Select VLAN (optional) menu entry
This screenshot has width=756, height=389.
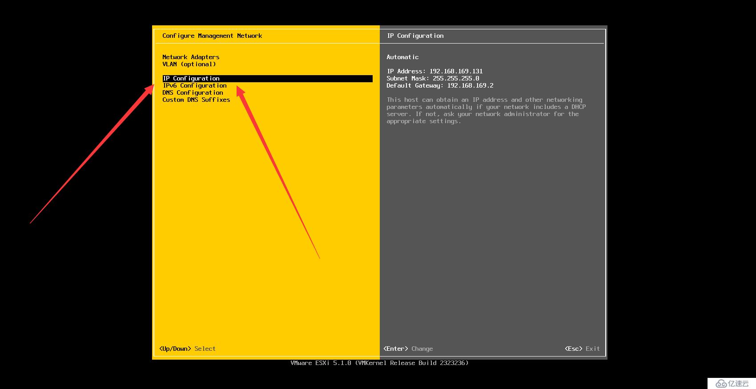tap(189, 64)
